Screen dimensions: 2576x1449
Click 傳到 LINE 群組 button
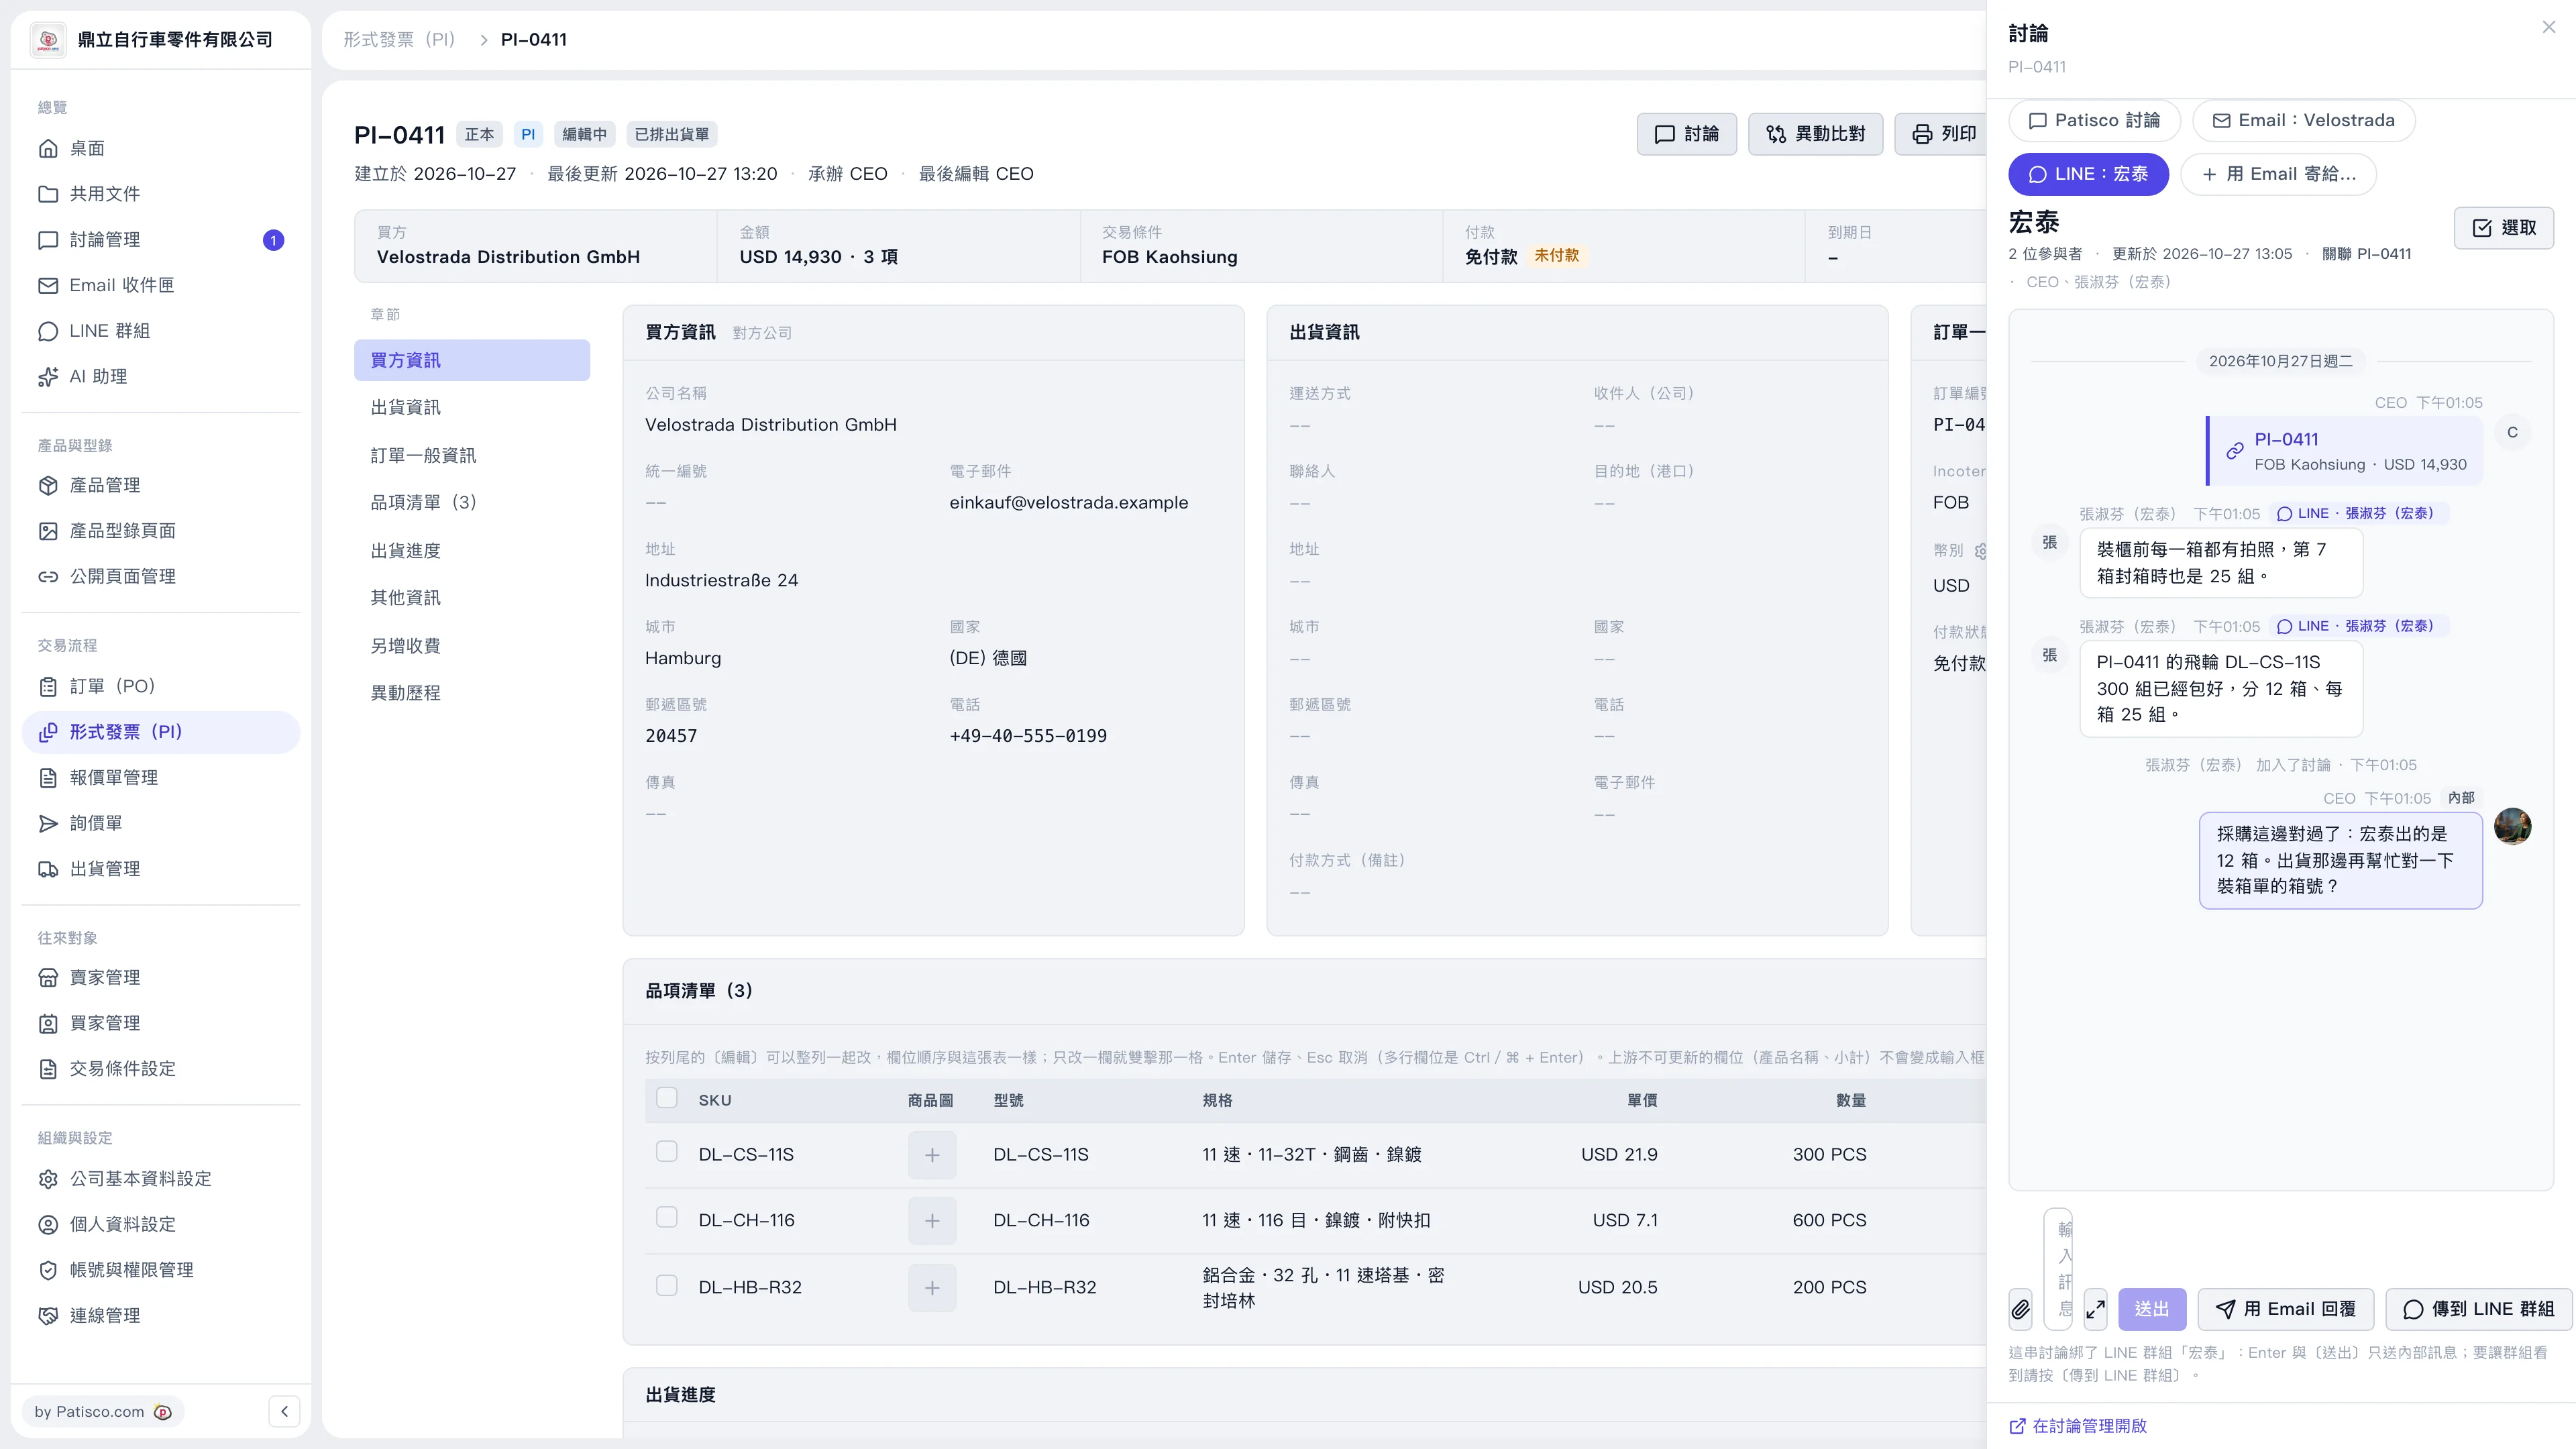click(x=2478, y=1309)
